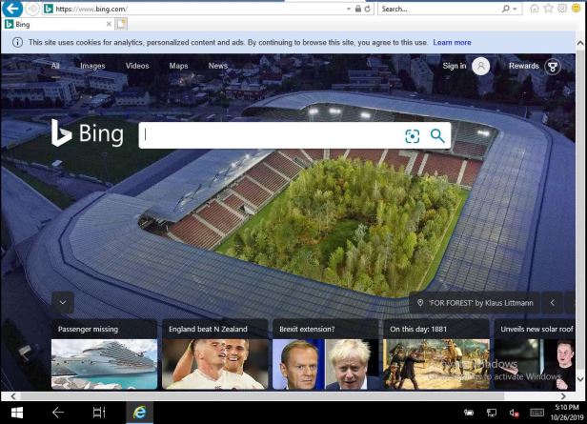The image size is (587, 424).
Task: Click the Sign in profile avatar icon
Action: pyautogui.click(x=481, y=66)
